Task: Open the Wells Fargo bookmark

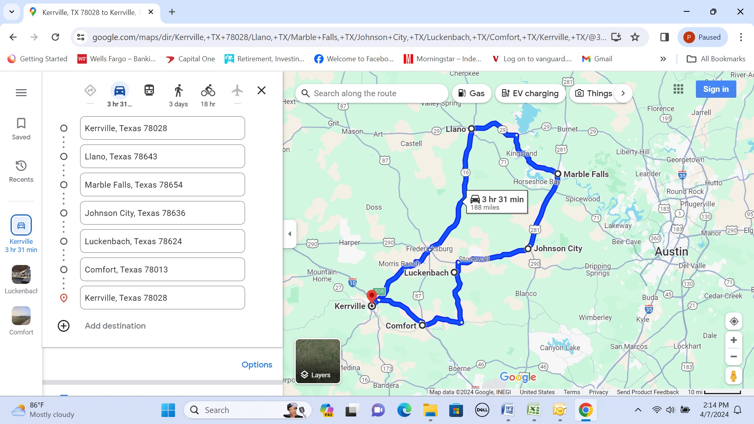Action: pyautogui.click(x=117, y=59)
